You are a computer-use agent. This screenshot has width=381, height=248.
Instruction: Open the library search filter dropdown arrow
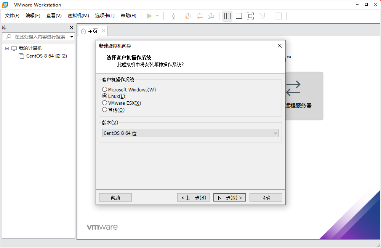(72, 37)
